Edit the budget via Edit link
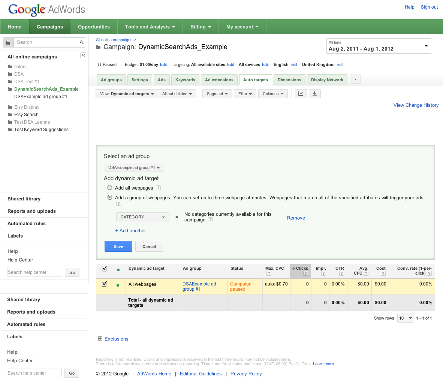Image resolution: width=443 pixels, height=384 pixels. click(x=163, y=65)
